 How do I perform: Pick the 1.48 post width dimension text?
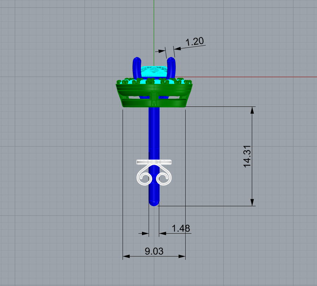point(181,228)
